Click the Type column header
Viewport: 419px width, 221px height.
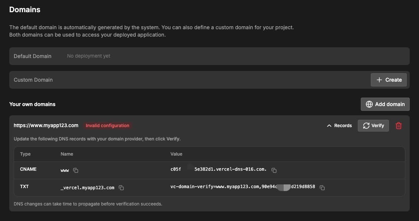tap(25, 154)
